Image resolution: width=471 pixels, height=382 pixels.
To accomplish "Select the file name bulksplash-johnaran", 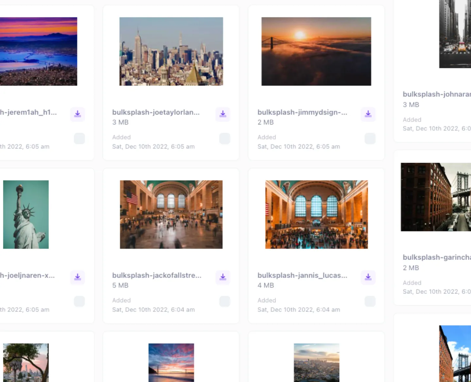I will (437, 94).
